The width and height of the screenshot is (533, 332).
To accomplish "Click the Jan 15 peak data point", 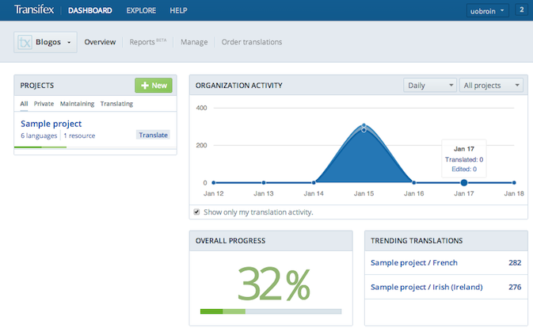I will point(364,127).
